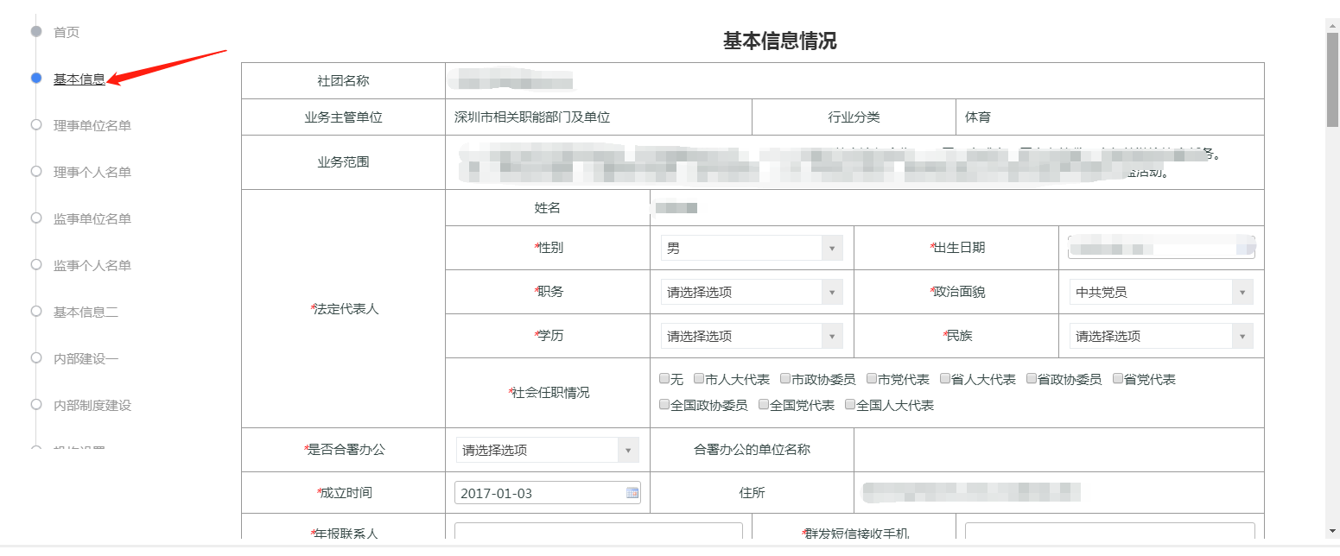Enable the 全国党代表 checkbox

click(x=764, y=404)
